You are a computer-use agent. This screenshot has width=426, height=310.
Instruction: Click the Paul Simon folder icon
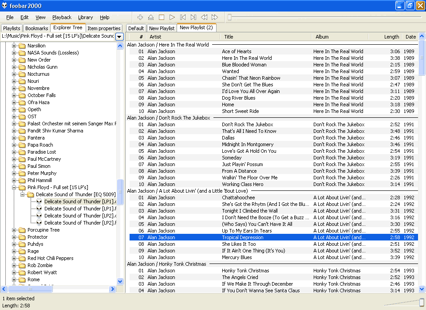[x=22, y=166]
